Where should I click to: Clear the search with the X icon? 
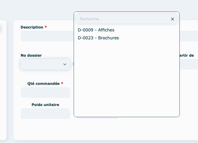pyautogui.click(x=172, y=19)
